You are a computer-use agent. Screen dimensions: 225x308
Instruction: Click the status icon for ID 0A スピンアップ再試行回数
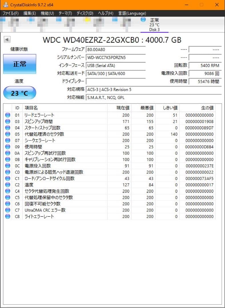8,153
